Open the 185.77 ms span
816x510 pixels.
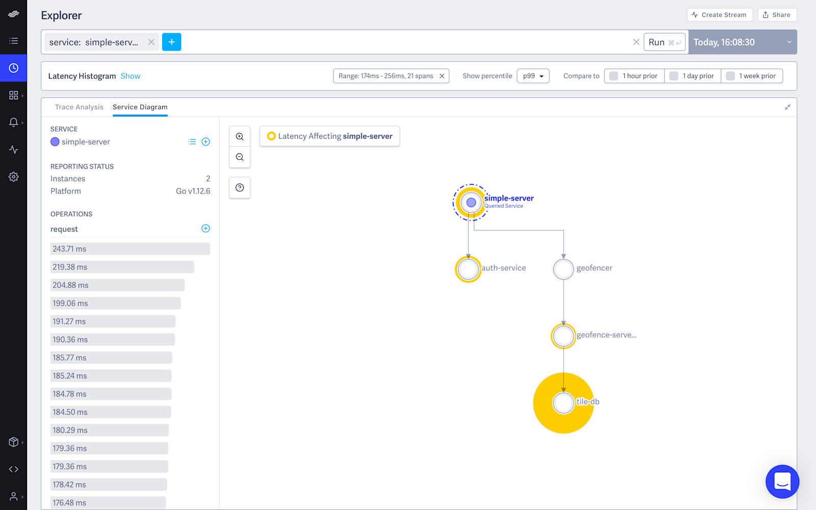point(111,358)
